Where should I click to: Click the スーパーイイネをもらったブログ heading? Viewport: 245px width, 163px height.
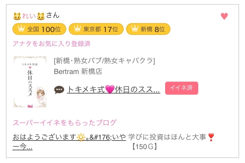[x=65, y=122]
